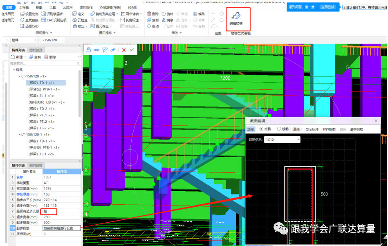Open the LT-150/120 component dropdown

point(52,40)
